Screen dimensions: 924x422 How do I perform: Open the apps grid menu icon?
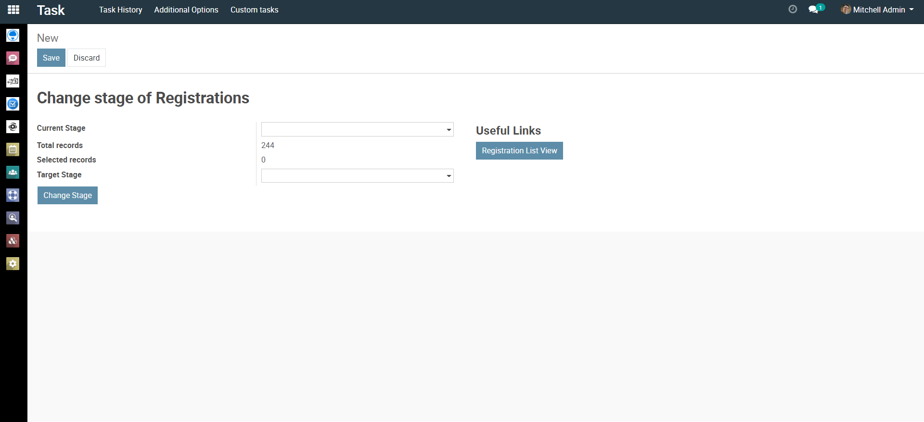coord(13,10)
